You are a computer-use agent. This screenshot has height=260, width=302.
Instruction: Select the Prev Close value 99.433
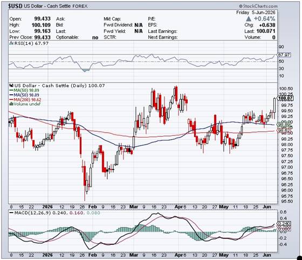point(43,37)
